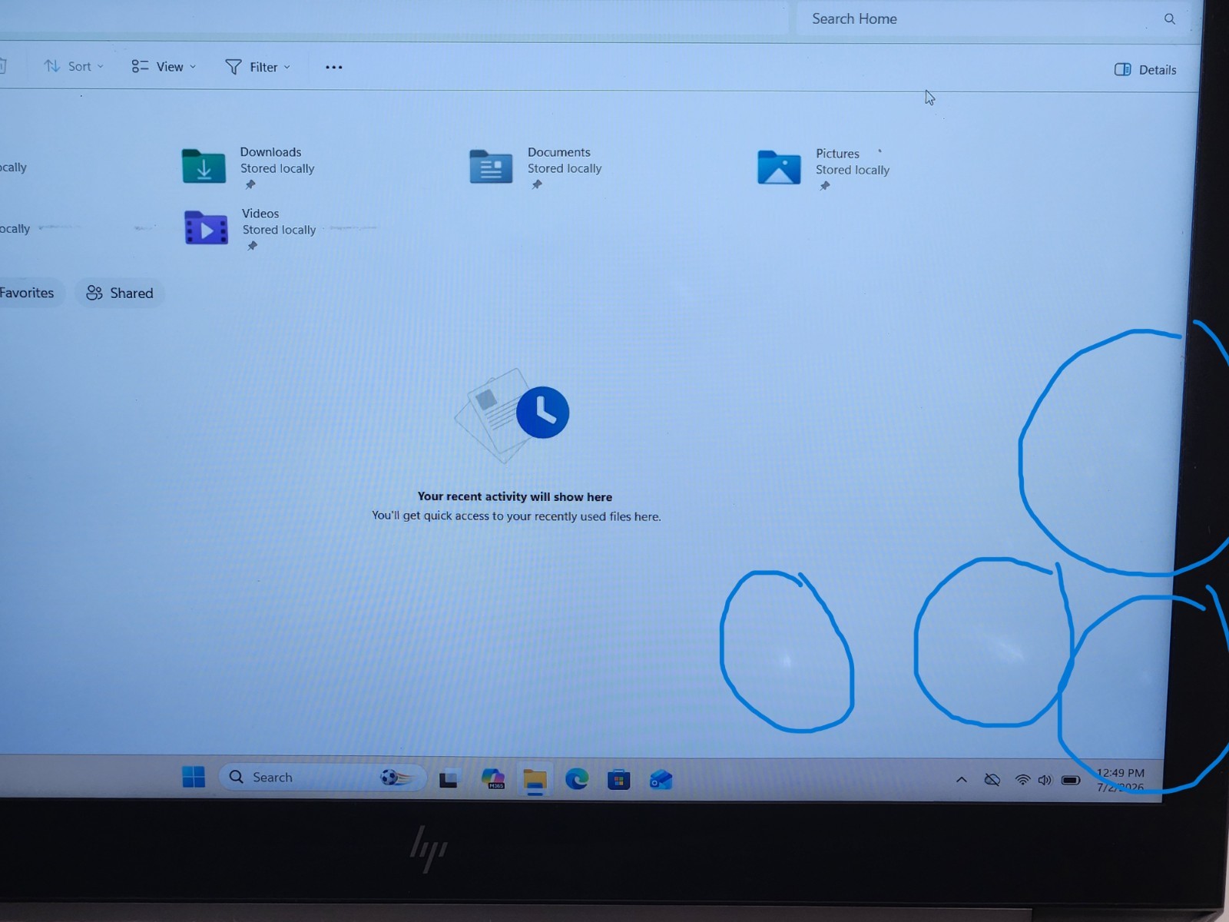This screenshot has width=1229, height=922.
Task: Open the Documents folder
Action: (535, 166)
